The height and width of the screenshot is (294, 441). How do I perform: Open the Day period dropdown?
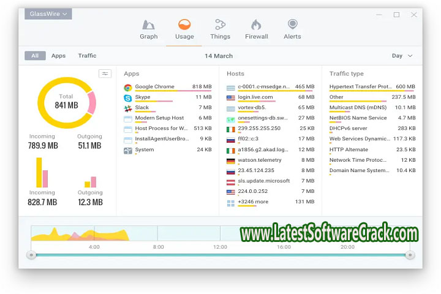tap(402, 56)
